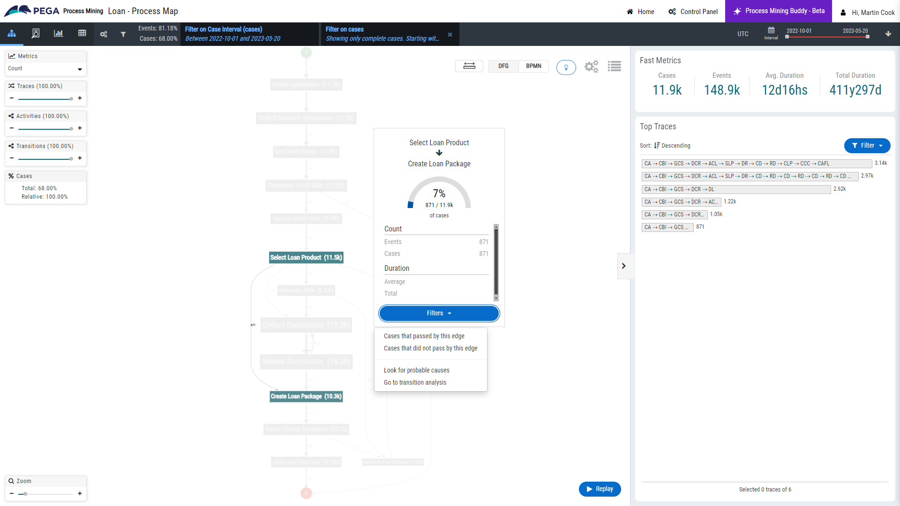Remove the Filter on cases chip
The image size is (900, 506).
(450, 35)
